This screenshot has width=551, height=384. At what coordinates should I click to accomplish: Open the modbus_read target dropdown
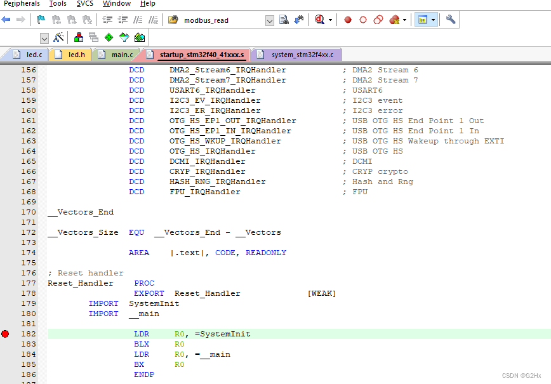coord(270,20)
